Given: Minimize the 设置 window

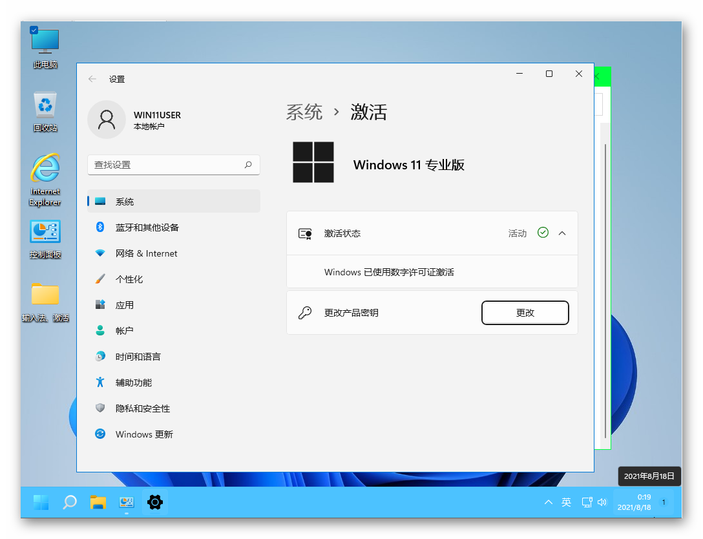Looking at the screenshot, I should (519, 74).
